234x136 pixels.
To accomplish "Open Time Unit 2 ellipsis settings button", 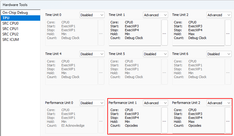I will point(228,33).
